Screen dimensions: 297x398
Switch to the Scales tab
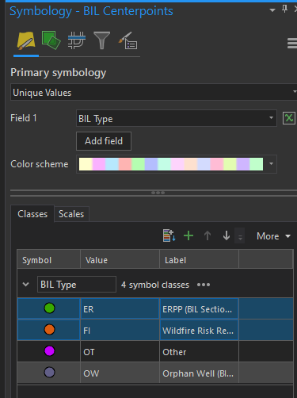pos(71,214)
